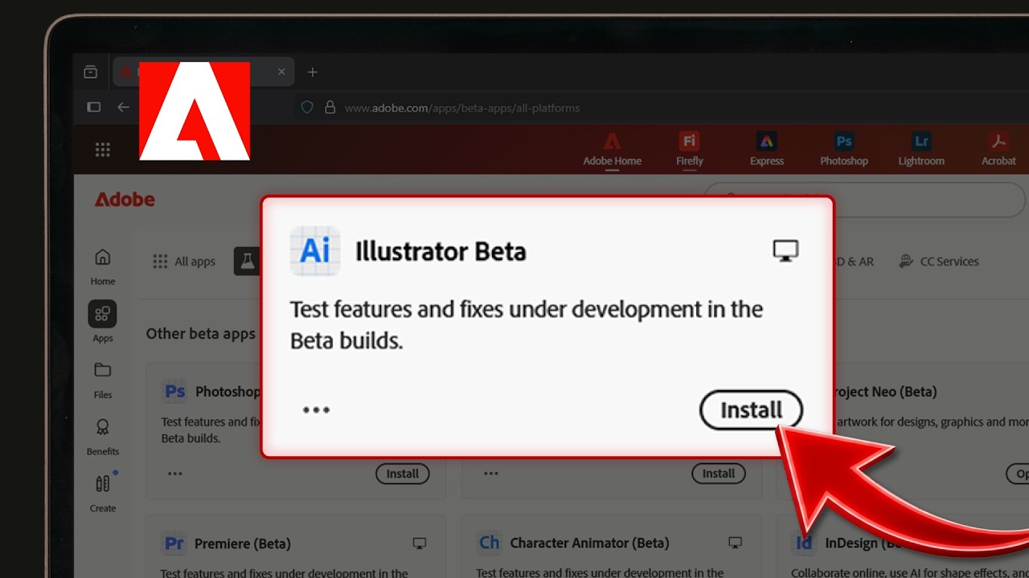This screenshot has height=578, width=1029.
Task: Click desktop platform icon on Illustrator Beta card
Action: pos(785,250)
